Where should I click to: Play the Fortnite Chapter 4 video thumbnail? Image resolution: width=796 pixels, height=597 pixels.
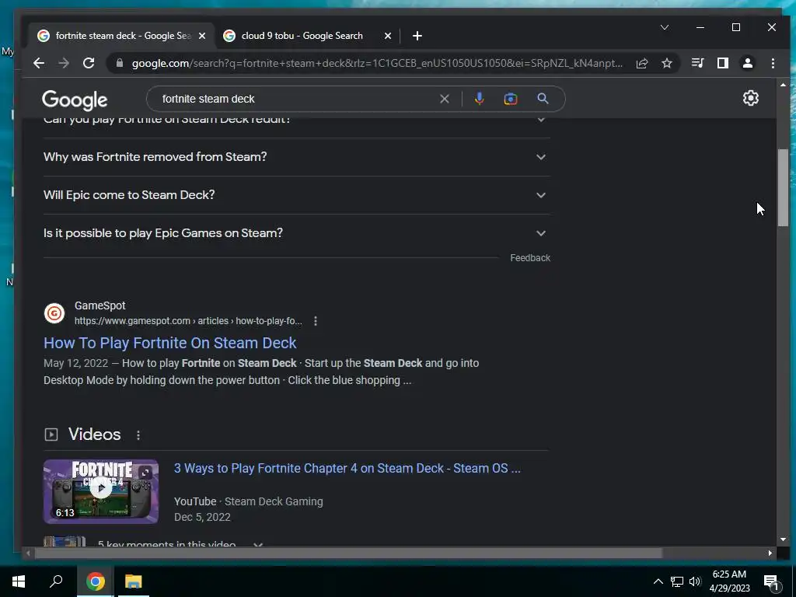pyautogui.click(x=101, y=491)
